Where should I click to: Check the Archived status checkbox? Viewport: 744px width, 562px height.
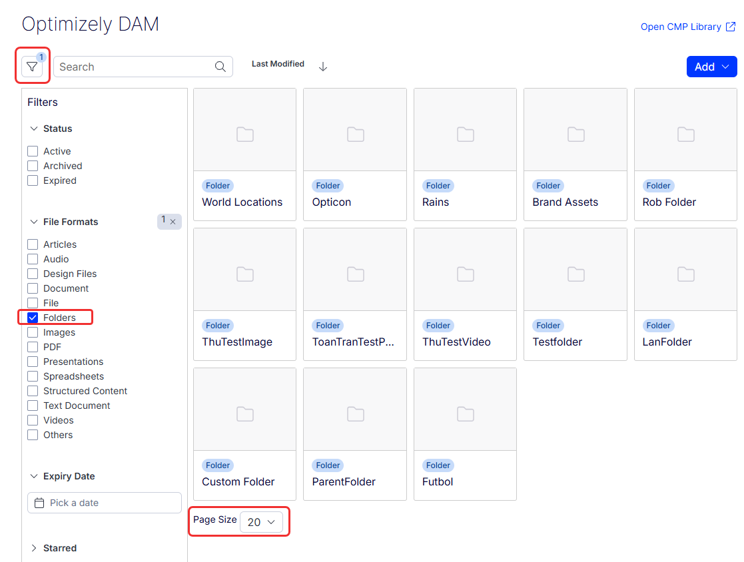click(x=33, y=166)
